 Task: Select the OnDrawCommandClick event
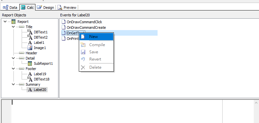(84, 22)
